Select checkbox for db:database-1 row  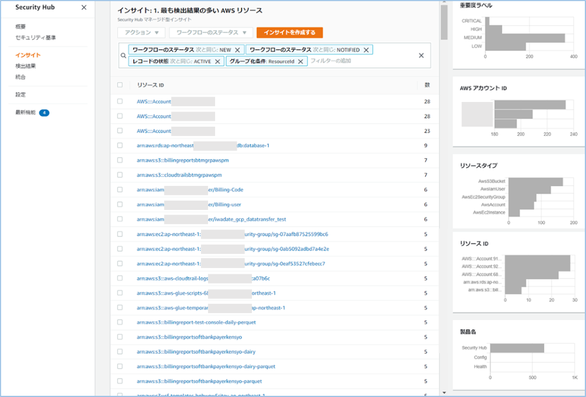pyautogui.click(x=120, y=145)
